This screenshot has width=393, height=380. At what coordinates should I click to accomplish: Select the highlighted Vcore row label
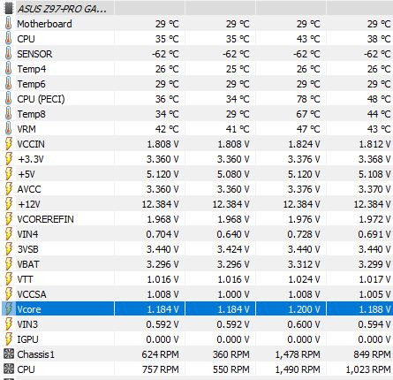29,309
